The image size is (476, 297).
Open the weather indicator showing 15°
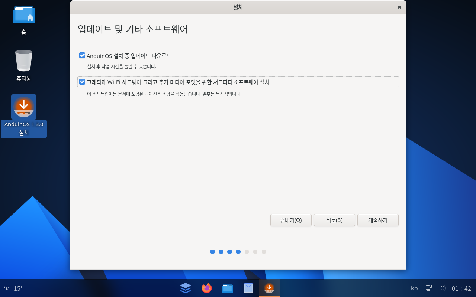[x=13, y=288]
